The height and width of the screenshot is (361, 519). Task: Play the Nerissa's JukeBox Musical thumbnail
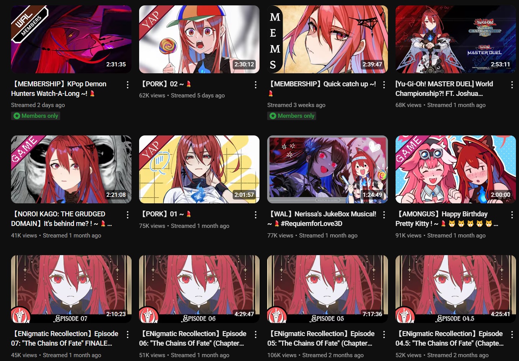click(x=327, y=169)
